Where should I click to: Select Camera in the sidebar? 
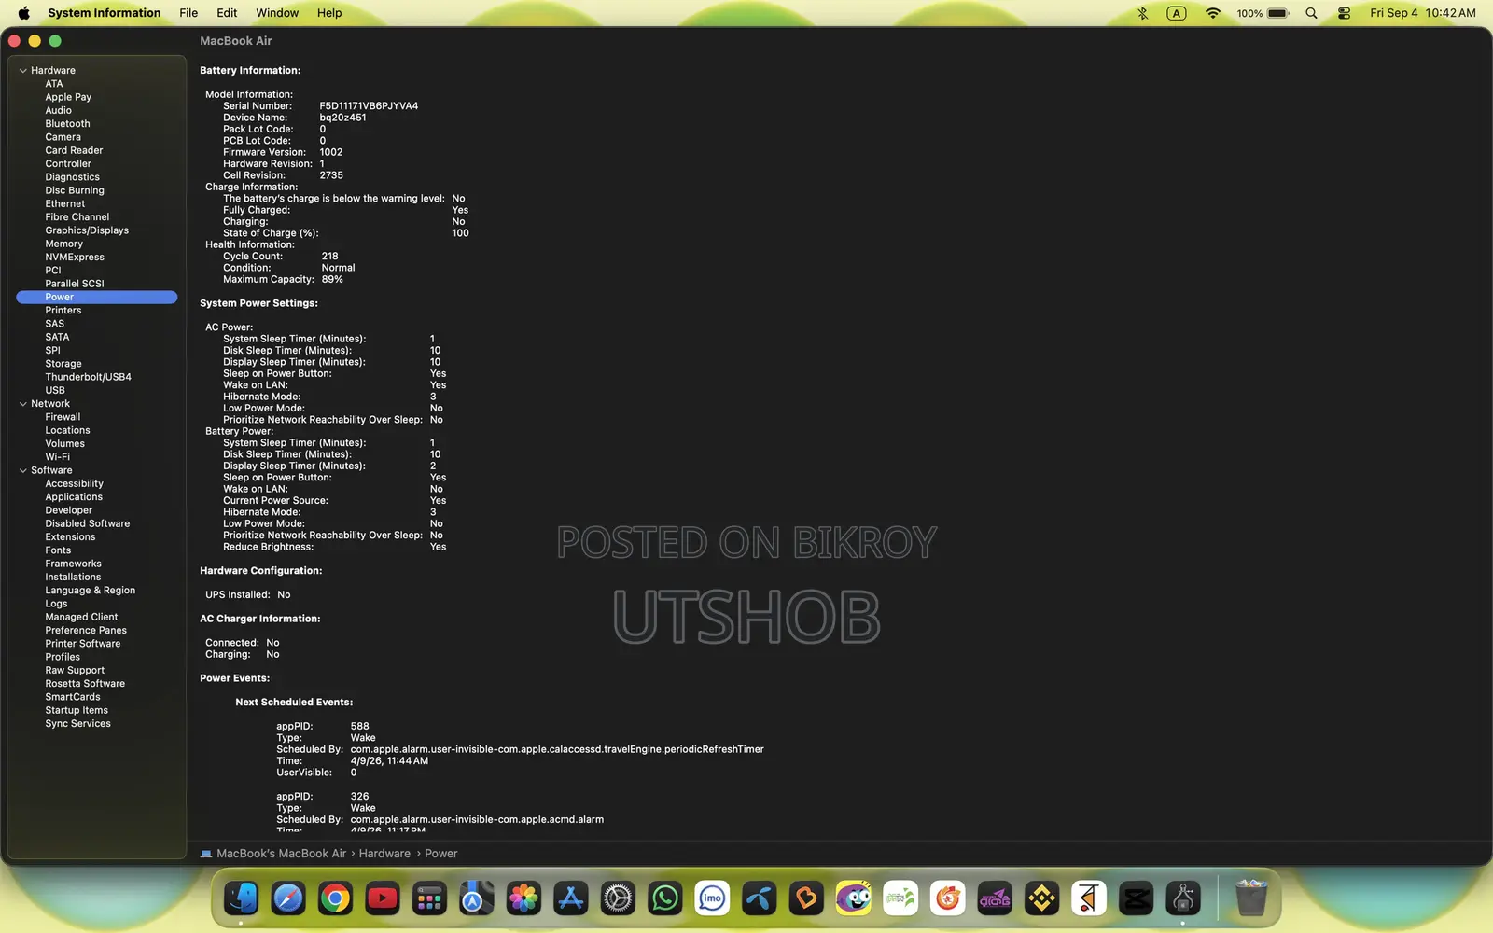click(63, 137)
